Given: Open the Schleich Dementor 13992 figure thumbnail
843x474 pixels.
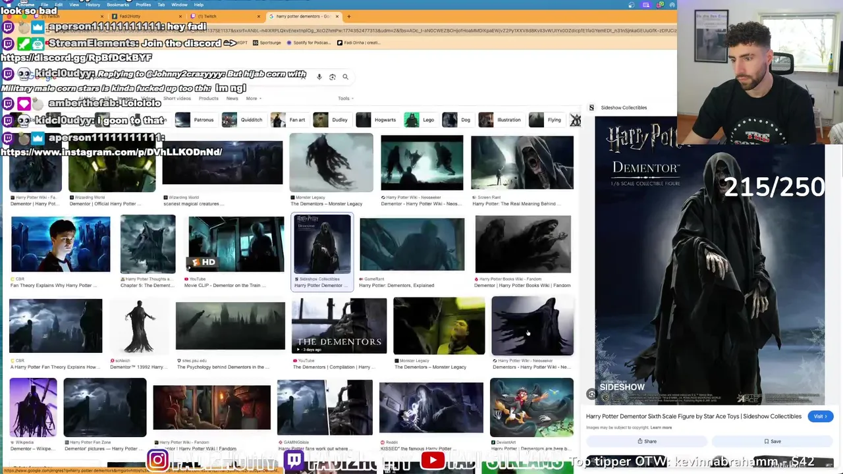Looking at the screenshot, I should 139,326.
